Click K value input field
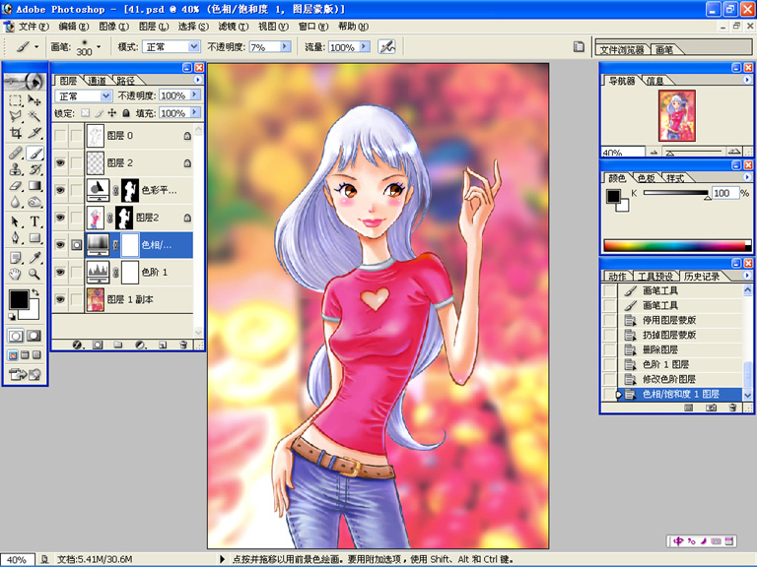This screenshot has width=757, height=567. click(x=725, y=193)
